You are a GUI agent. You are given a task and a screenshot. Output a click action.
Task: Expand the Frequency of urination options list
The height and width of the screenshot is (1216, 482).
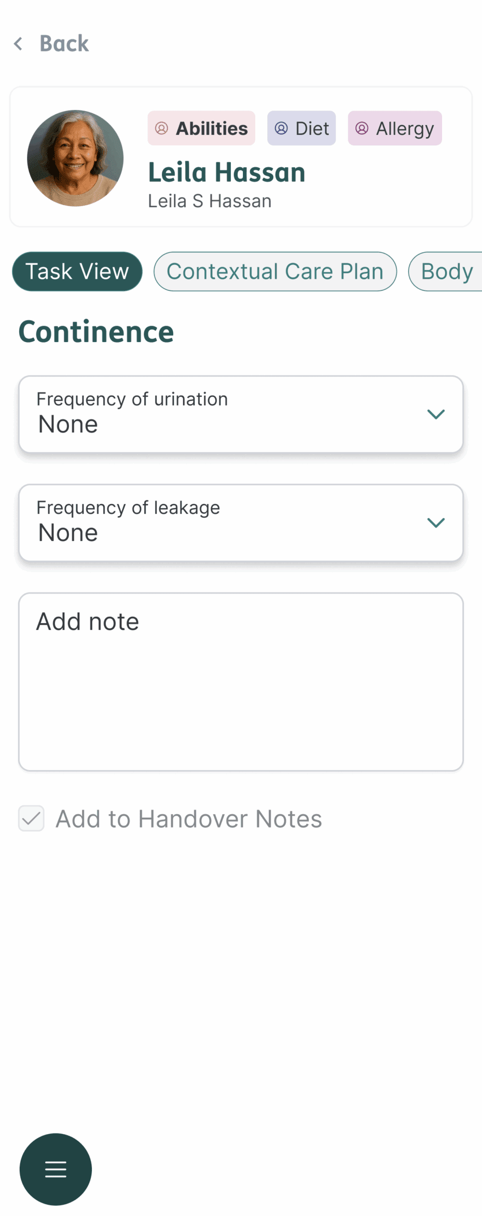[241, 414]
